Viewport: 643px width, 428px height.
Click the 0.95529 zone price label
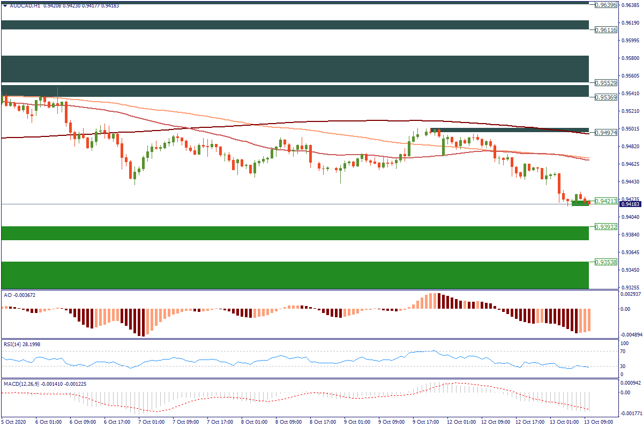606,83
